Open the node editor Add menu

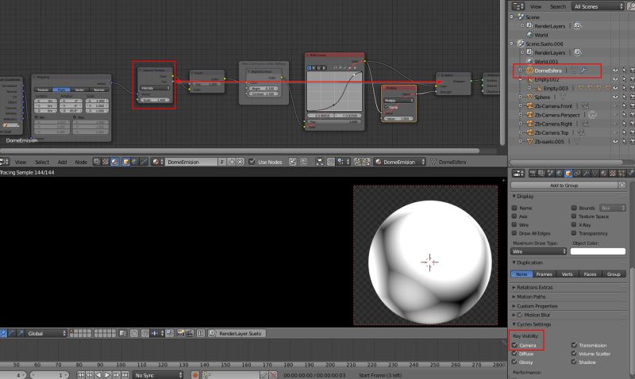(62, 162)
